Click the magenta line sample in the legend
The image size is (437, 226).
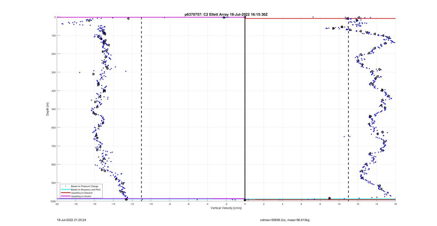[x=66, y=196]
